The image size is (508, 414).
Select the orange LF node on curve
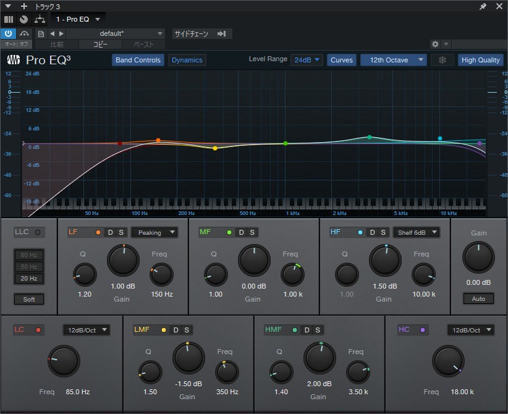(158, 140)
